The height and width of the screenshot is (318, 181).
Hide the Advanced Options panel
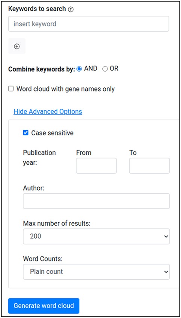coord(48,111)
